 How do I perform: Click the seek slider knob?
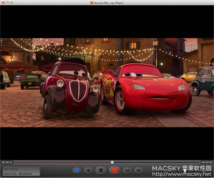click(112, 162)
